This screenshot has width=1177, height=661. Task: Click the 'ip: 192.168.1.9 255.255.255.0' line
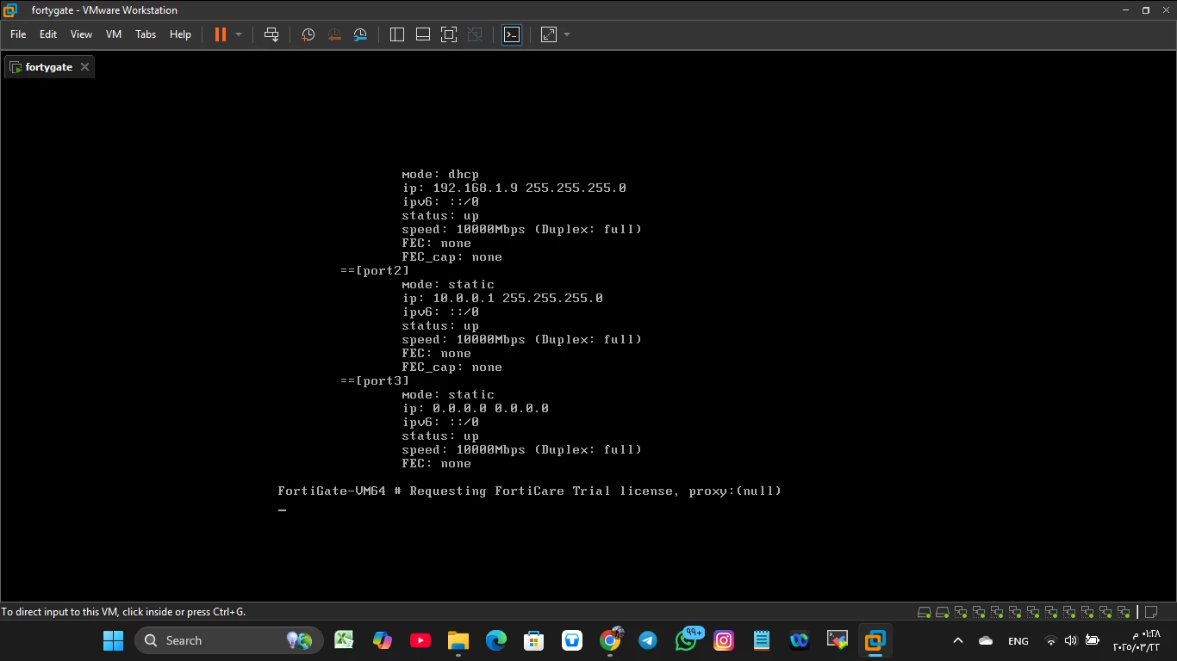click(514, 188)
